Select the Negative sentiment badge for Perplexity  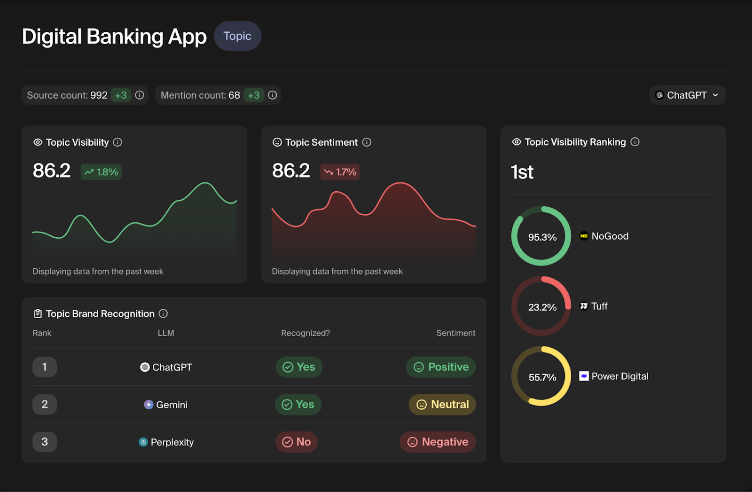[438, 442]
